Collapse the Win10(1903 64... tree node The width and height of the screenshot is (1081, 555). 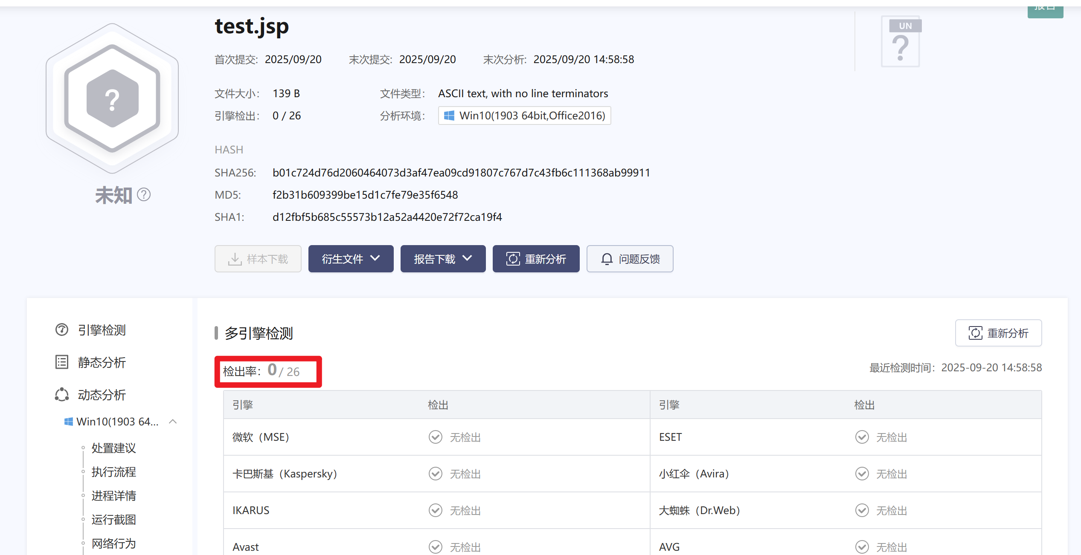click(173, 422)
